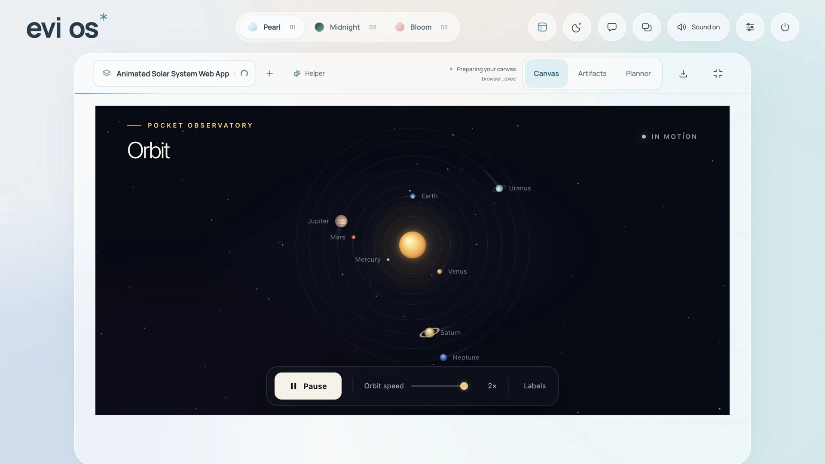This screenshot has width=825, height=464.
Task: Click the IN MOTION status text
Action: [674, 137]
